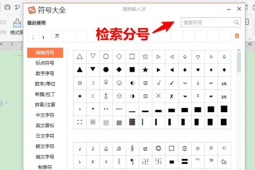Insert the solid black diamond symbol
The image size is (255, 170).
(119, 70)
